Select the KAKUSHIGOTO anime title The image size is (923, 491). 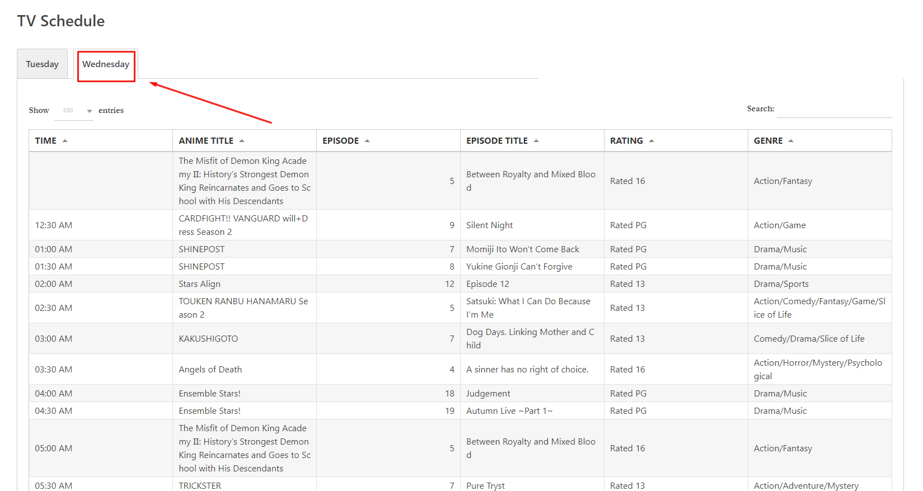pyautogui.click(x=208, y=339)
